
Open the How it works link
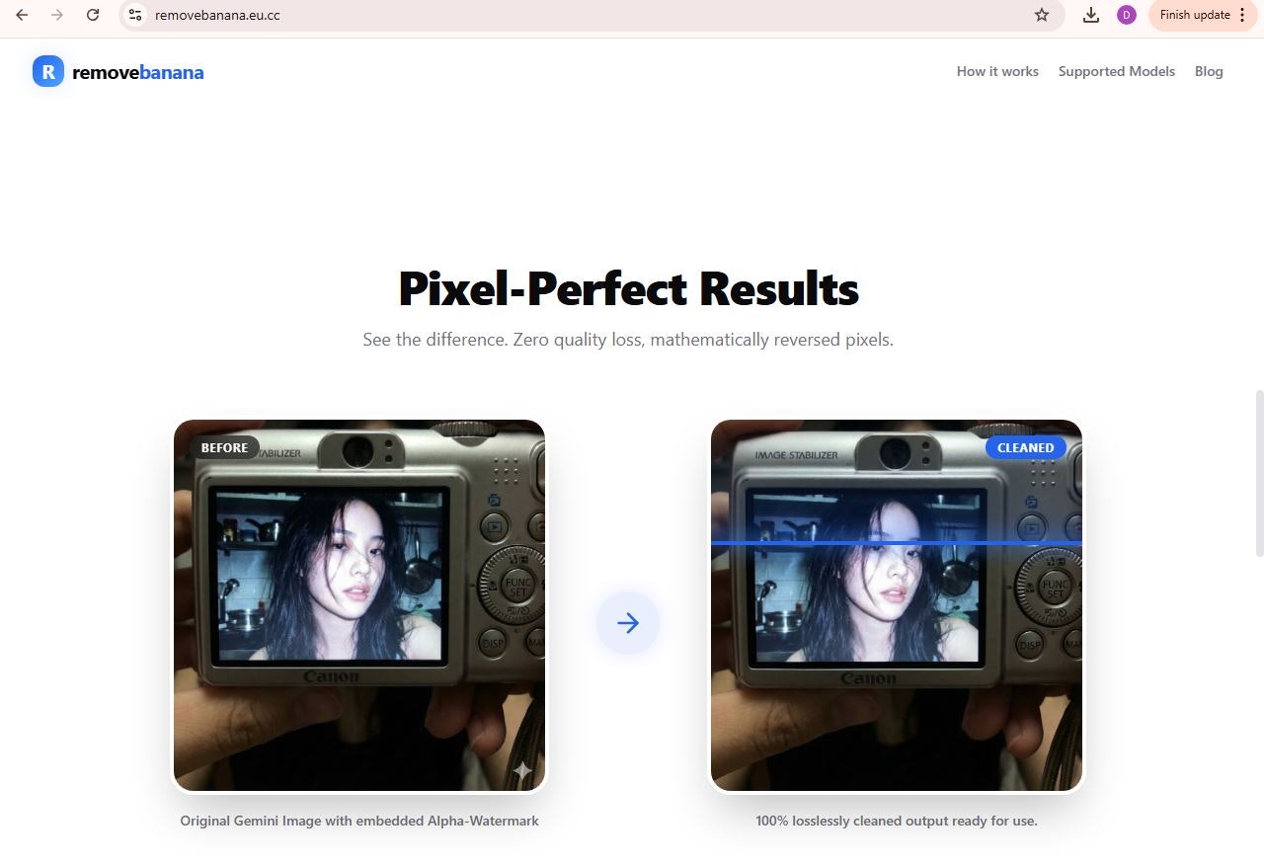997,71
